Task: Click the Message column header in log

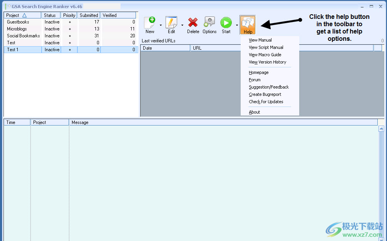Action: pyautogui.click(x=223, y=122)
